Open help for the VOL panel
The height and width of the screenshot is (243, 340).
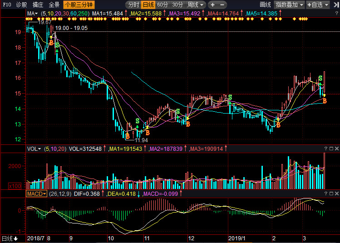(x=325, y=149)
